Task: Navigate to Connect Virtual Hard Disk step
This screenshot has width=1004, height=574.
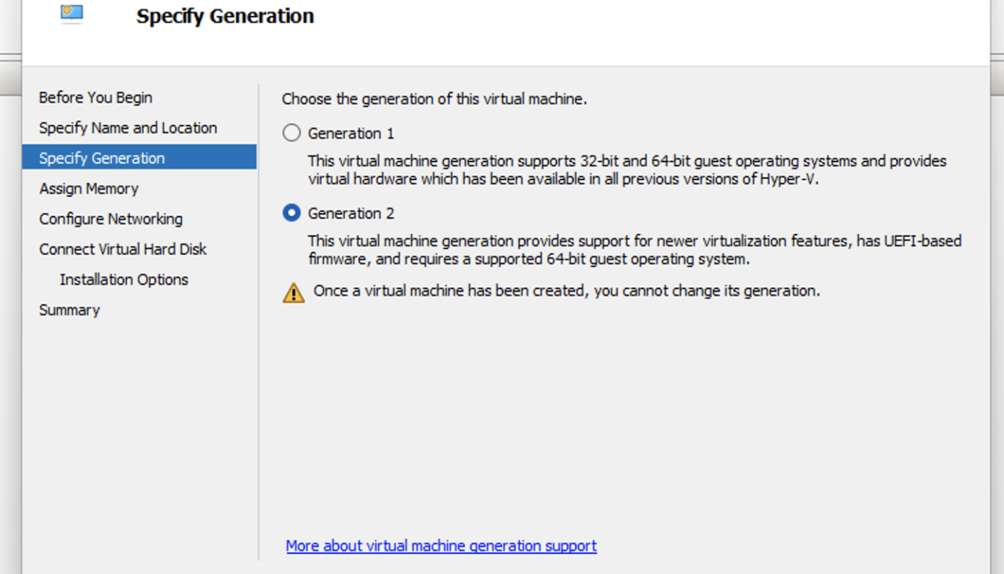Action: (x=123, y=249)
